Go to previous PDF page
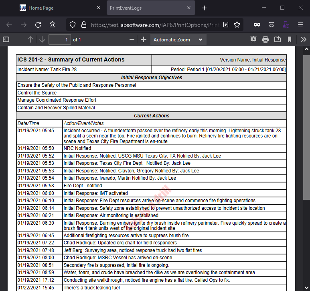The height and width of the screenshot is (291, 310). (30, 40)
